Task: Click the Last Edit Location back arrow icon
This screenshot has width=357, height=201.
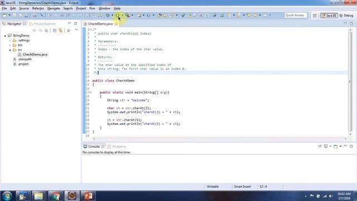Action: [249, 15]
